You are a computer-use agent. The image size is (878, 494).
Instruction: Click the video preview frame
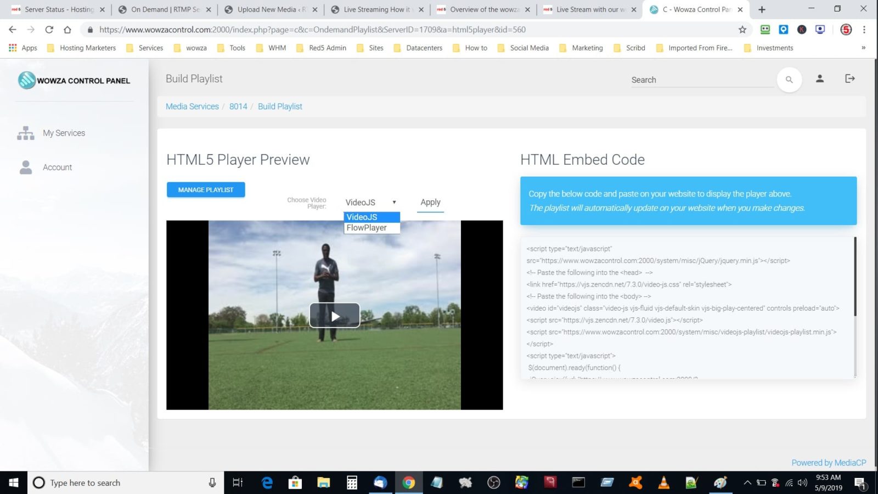[x=335, y=315]
